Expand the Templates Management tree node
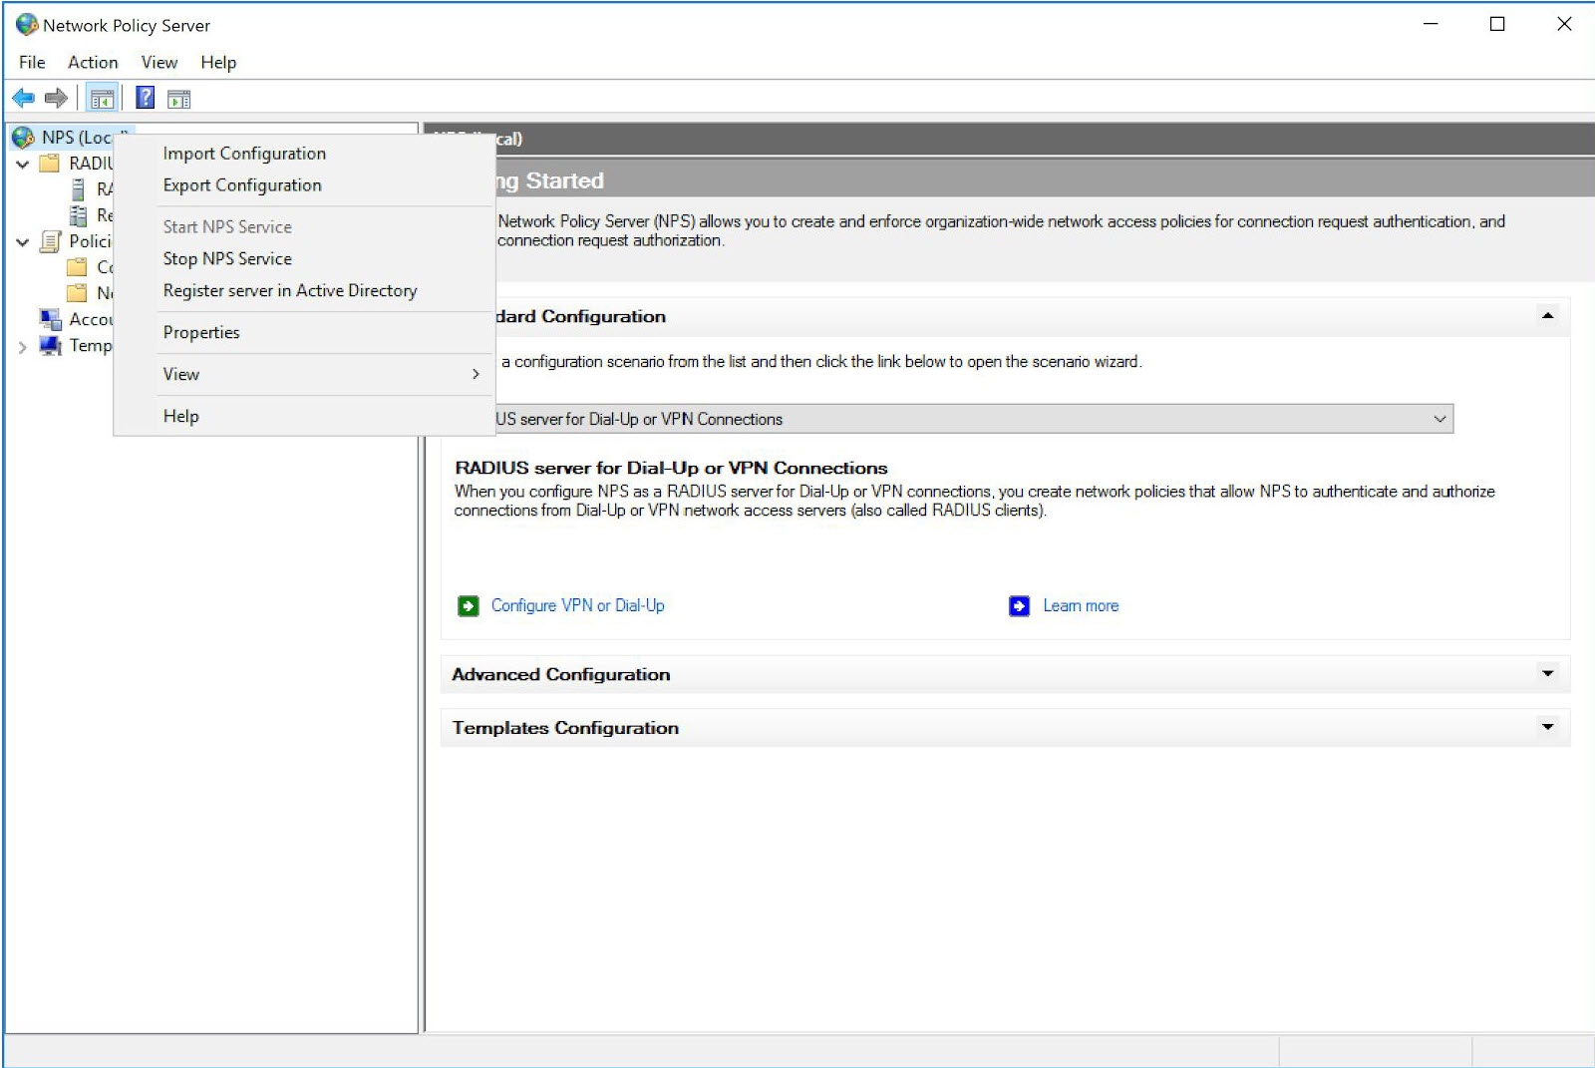Screen dimensions: 1595x1068 (x=22, y=347)
